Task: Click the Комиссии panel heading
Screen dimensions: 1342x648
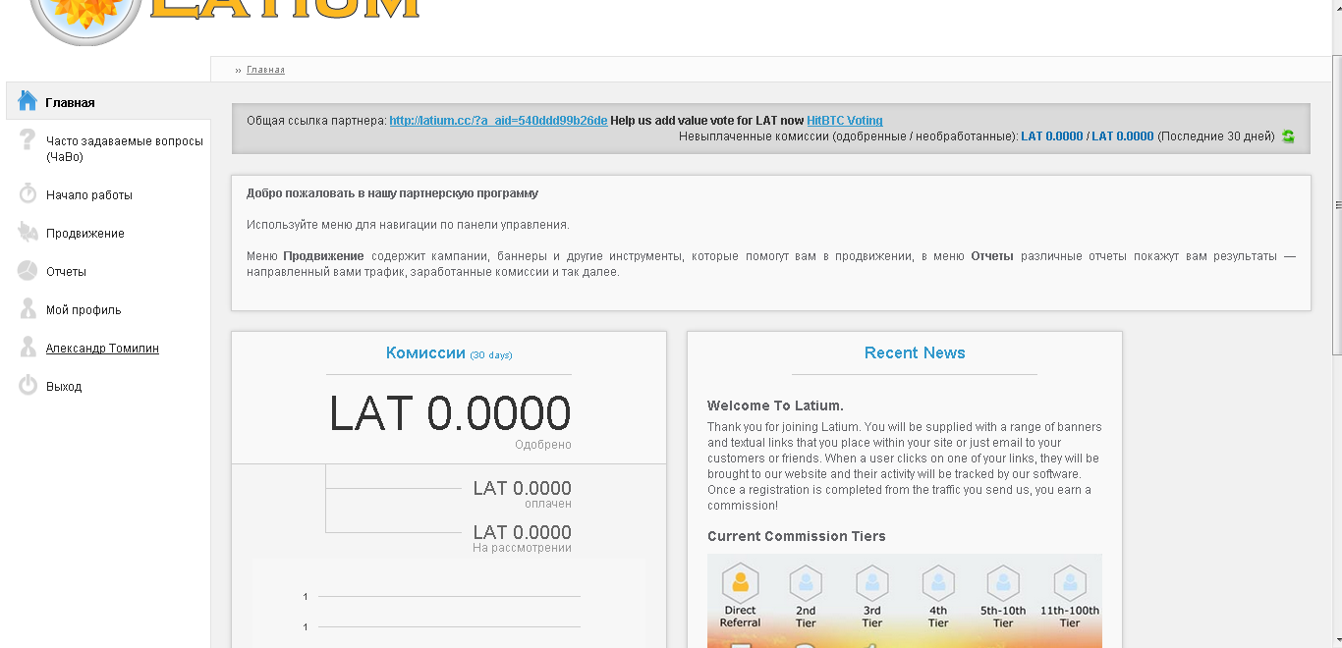Action: (x=449, y=353)
